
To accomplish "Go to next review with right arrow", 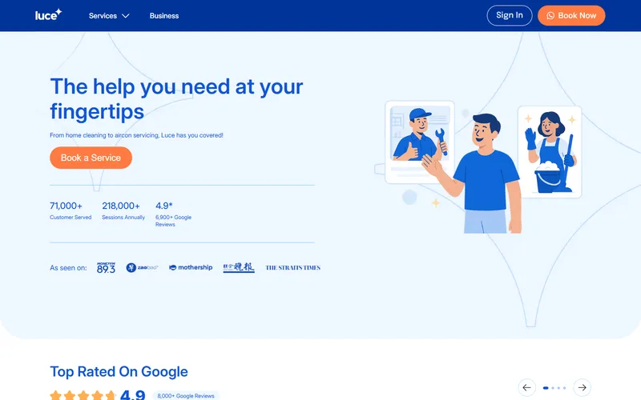I will click(583, 387).
